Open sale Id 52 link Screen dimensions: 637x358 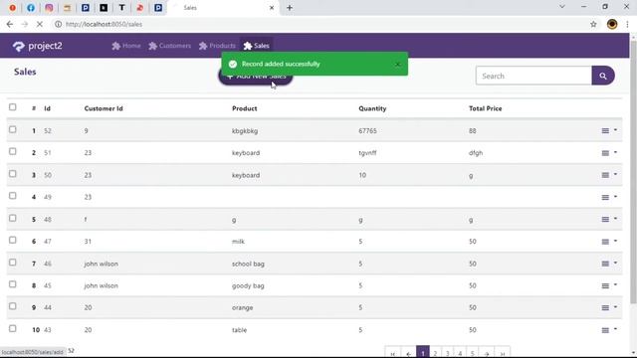click(x=48, y=131)
